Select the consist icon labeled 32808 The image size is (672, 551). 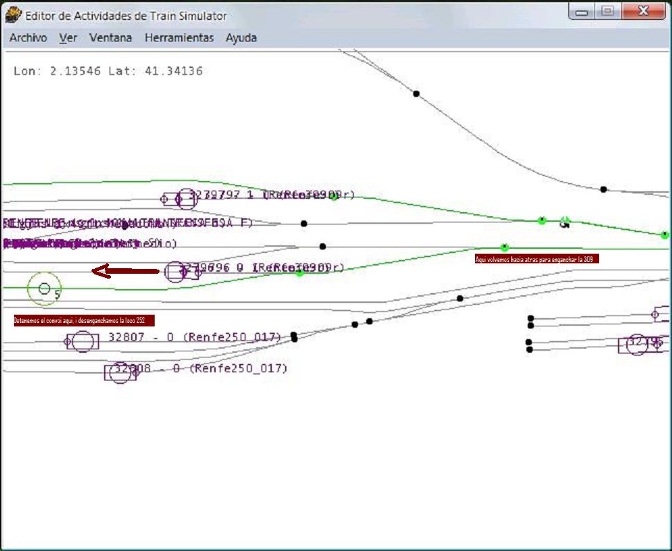point(121,372)
